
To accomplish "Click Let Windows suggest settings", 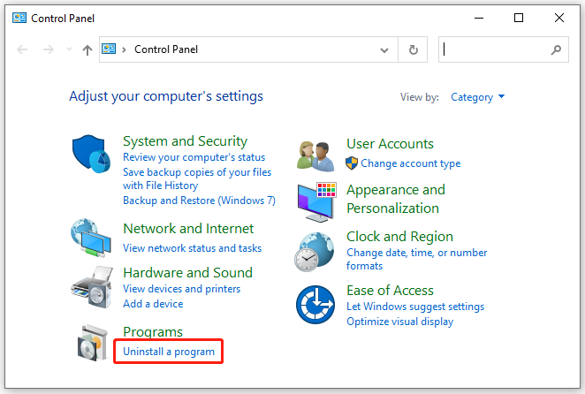I will [415, 307].
